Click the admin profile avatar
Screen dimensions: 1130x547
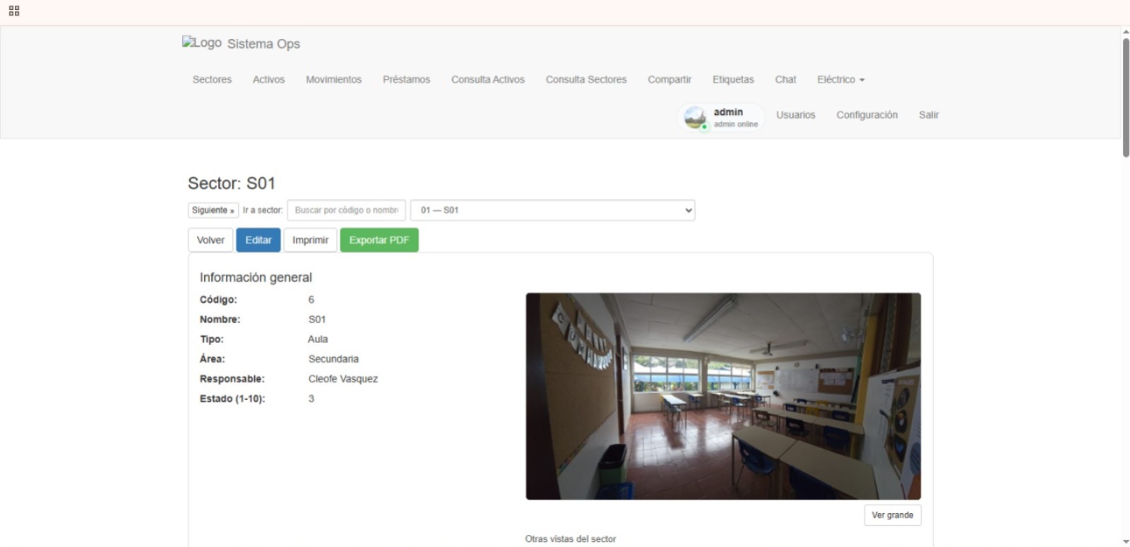pyautogui.click(x=695, y=117)
